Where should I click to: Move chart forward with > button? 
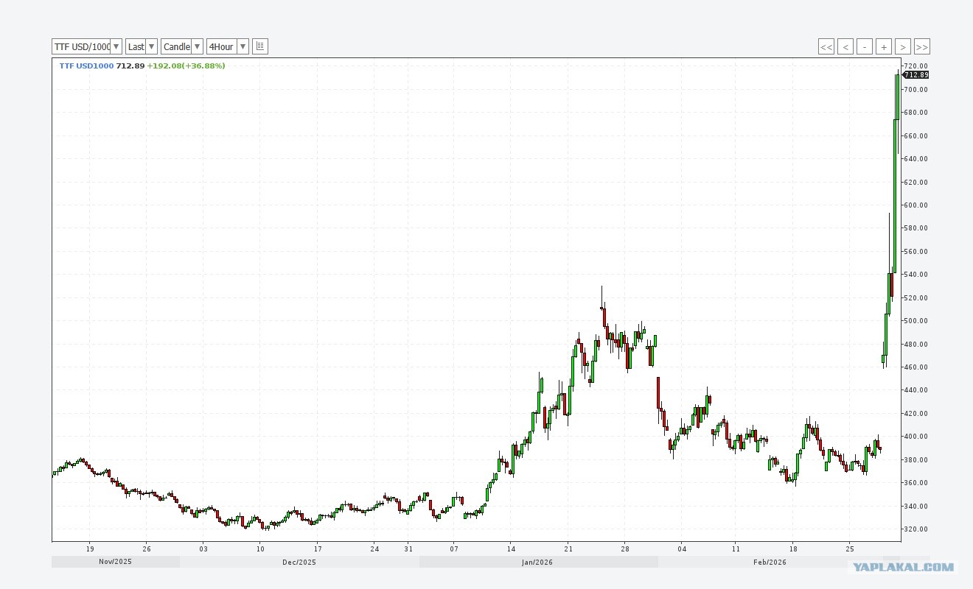point(903,47)
